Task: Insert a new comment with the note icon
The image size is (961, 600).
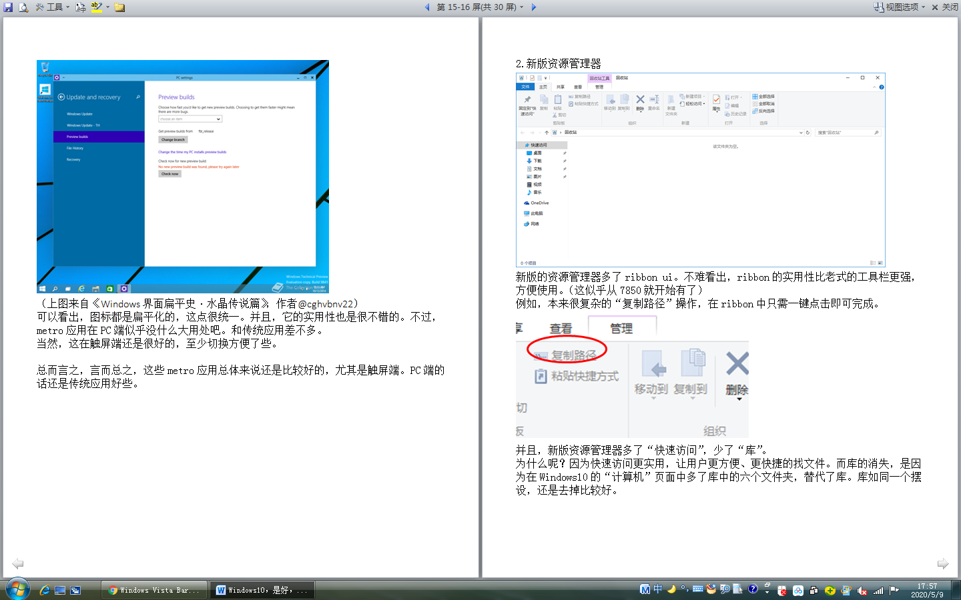Action: coord(119,7)
